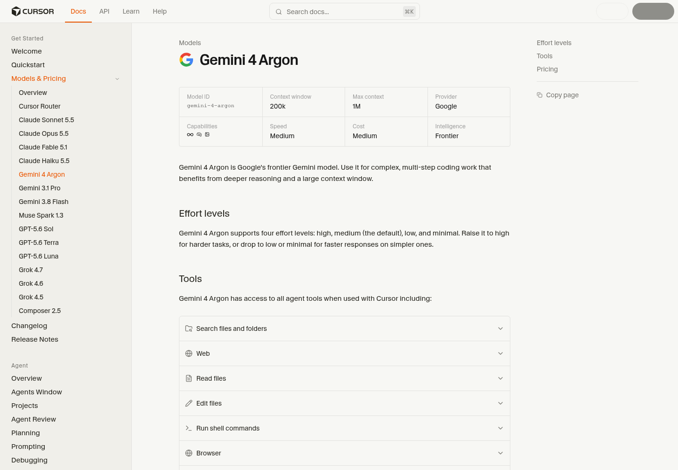Viewport: 678px width, 470px height.
Task: Click the Google logo beside the title
Action: [186, 60]
